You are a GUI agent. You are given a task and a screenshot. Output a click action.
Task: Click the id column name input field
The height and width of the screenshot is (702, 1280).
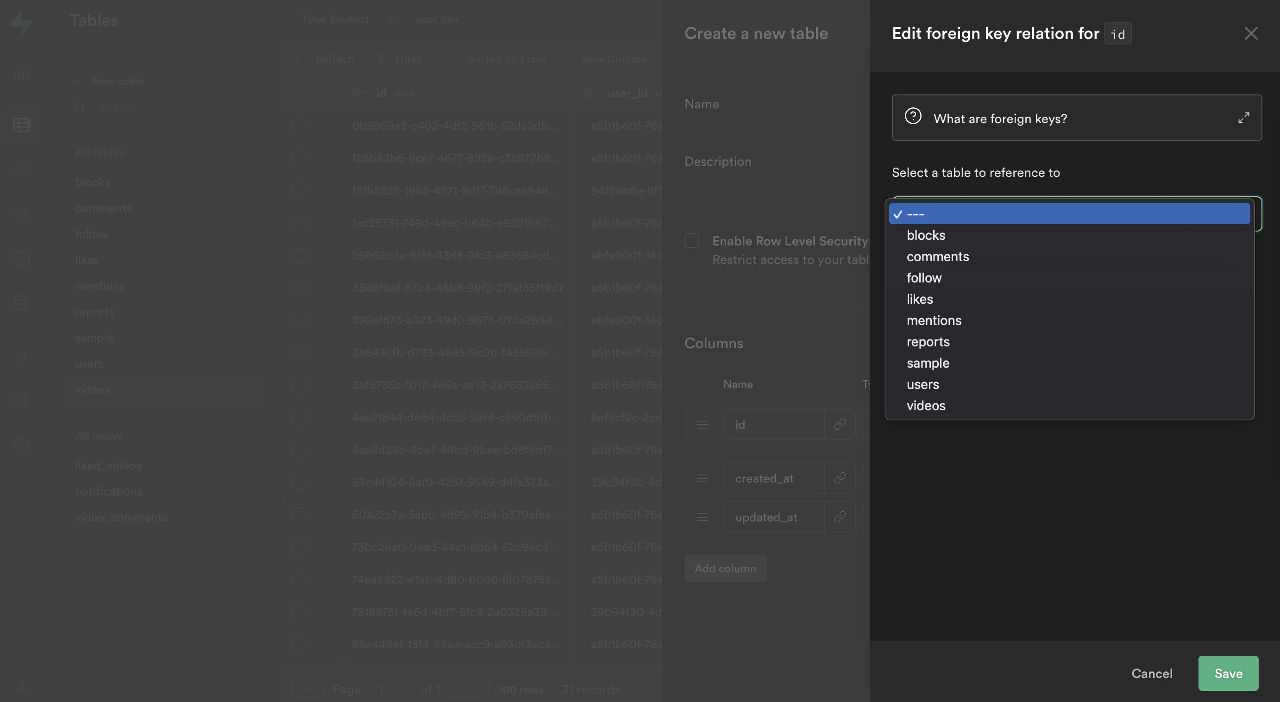pyautogui.click(x=773, y=424)
